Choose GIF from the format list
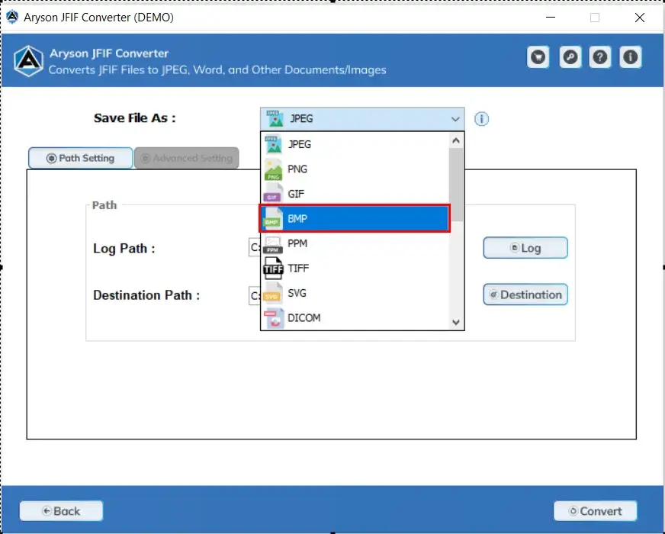Screen dimensions: 665x534 355,194
